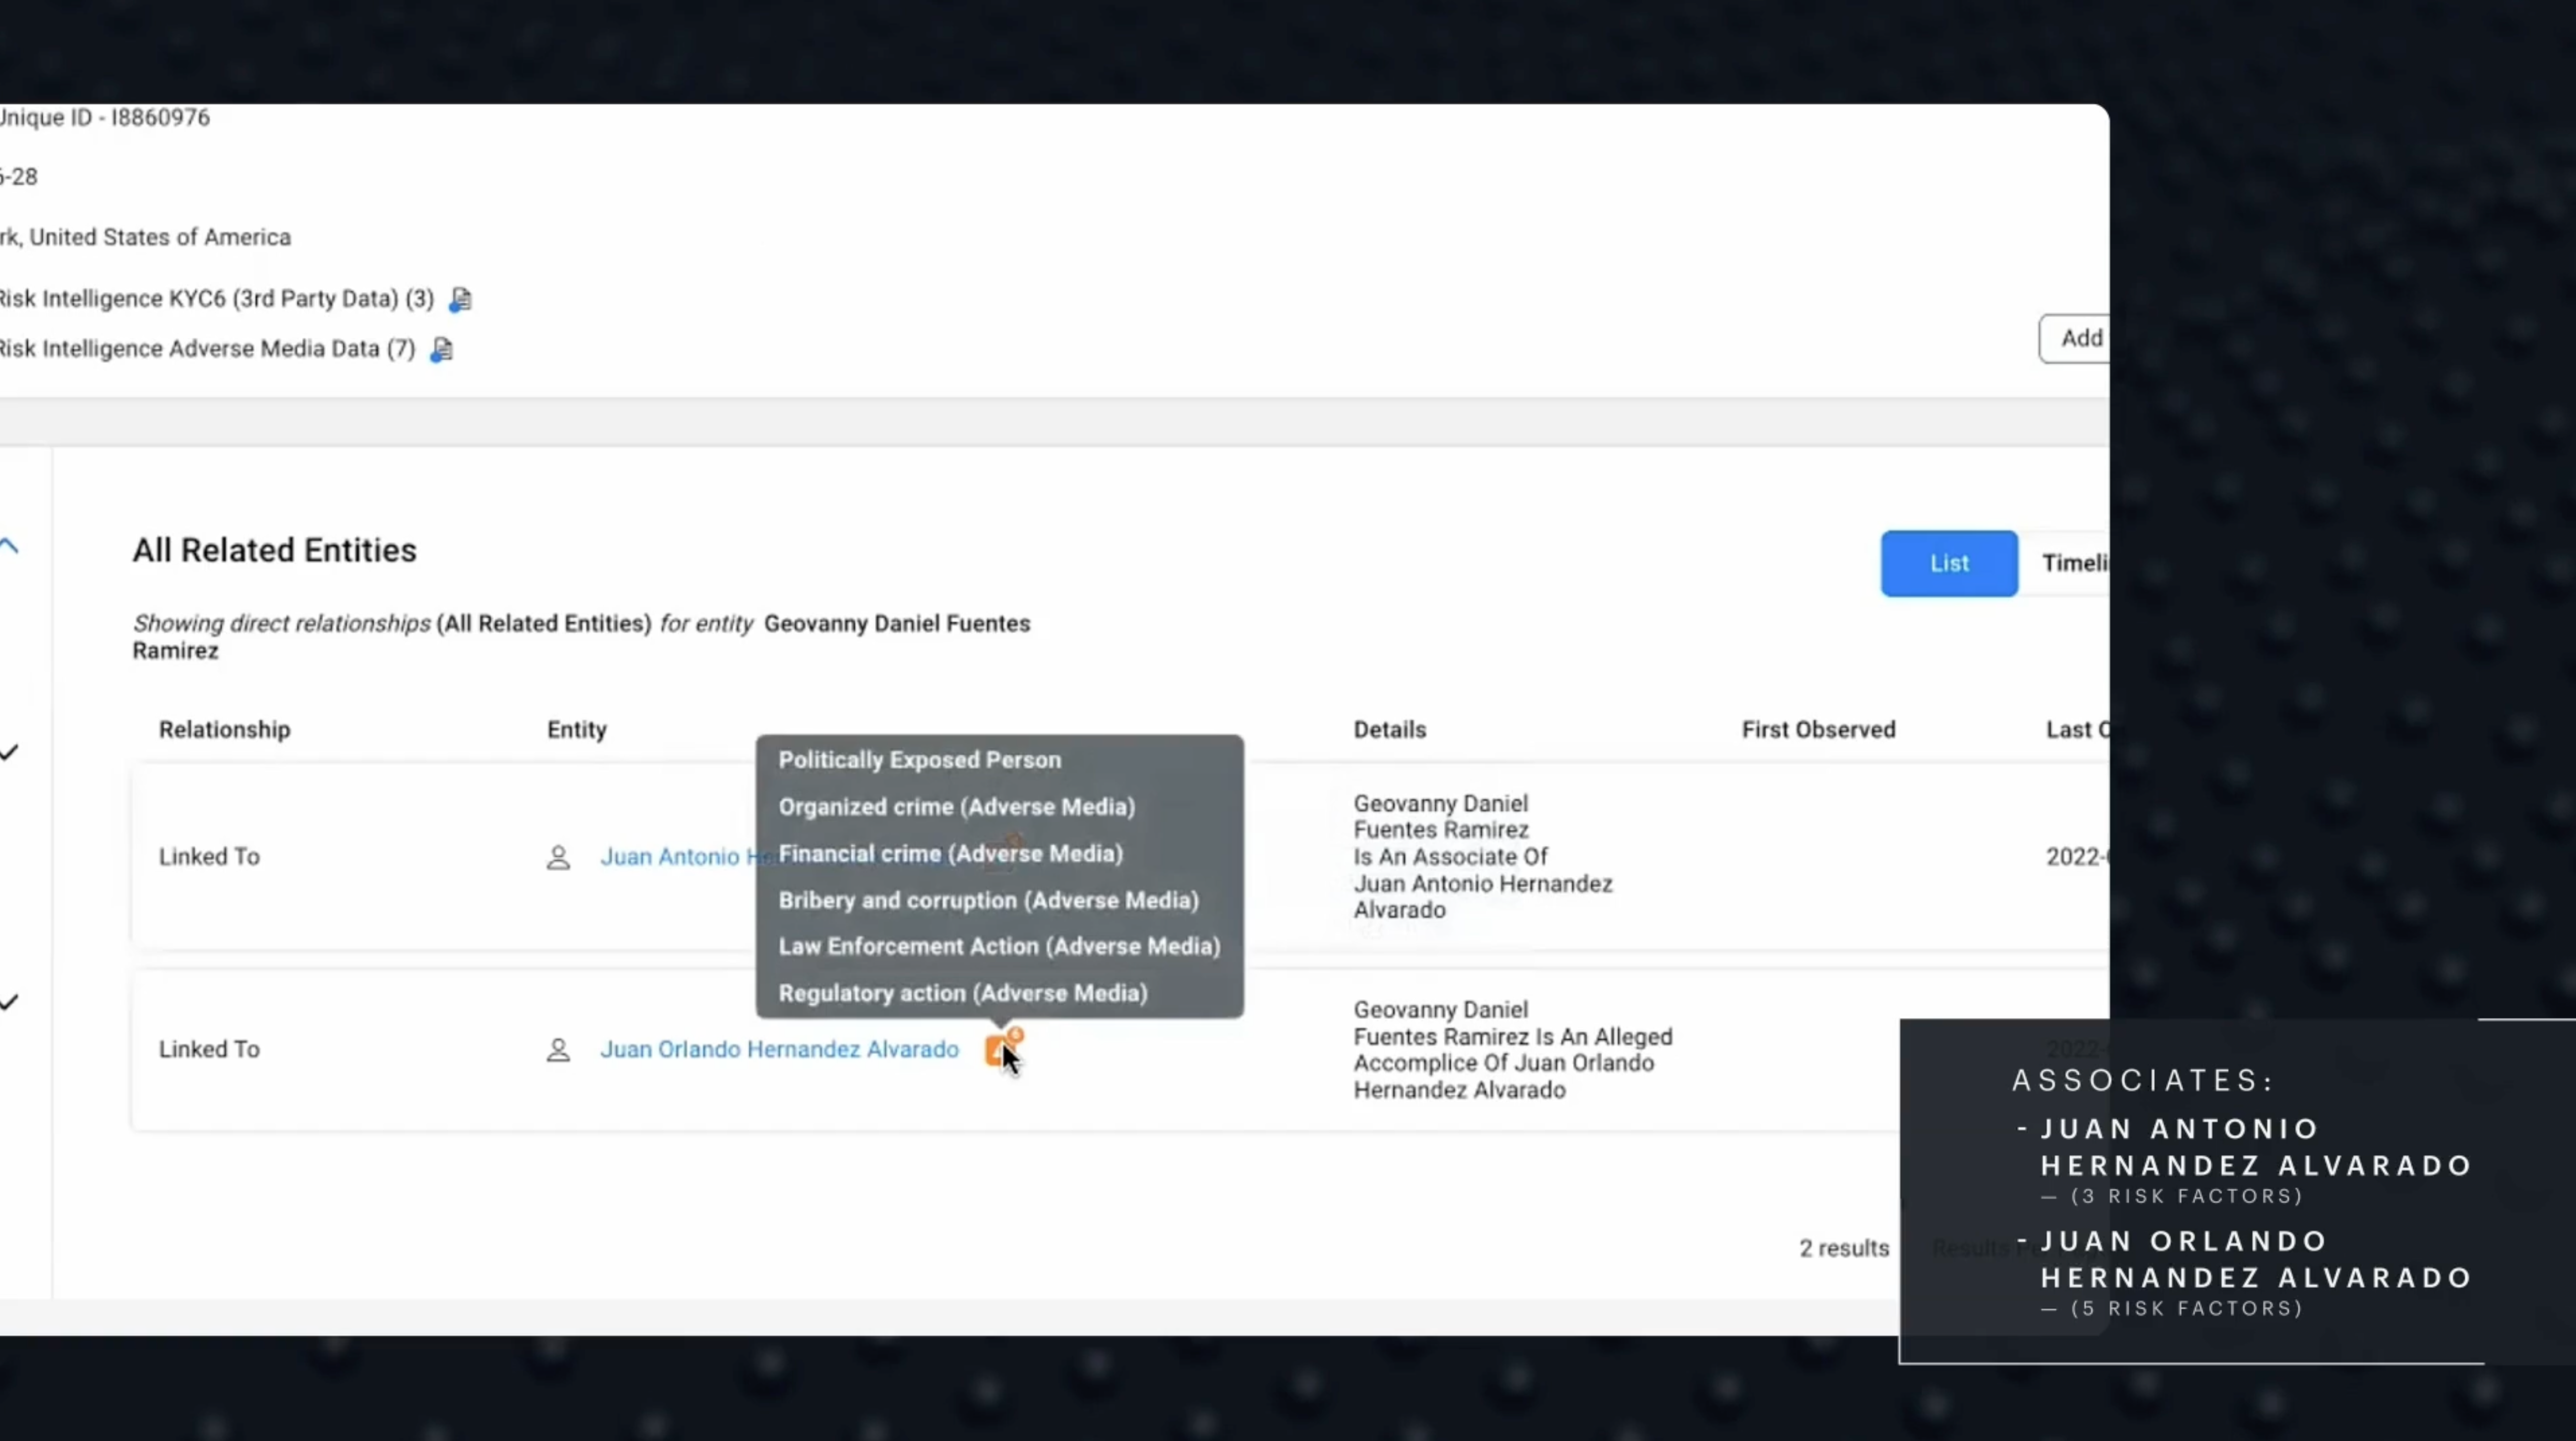Open the Adverse Media Data document icon
The height and width of the screenshot is (1441, 2576).
(x=441, y=349)
